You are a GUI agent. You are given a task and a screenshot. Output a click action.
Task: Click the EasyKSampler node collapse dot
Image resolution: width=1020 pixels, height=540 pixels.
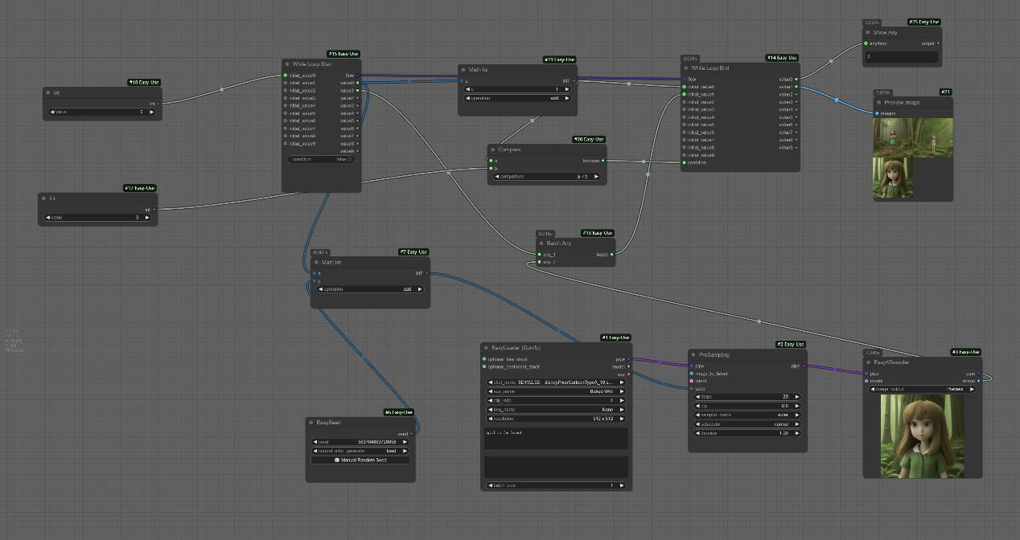[x=869, y=362]
